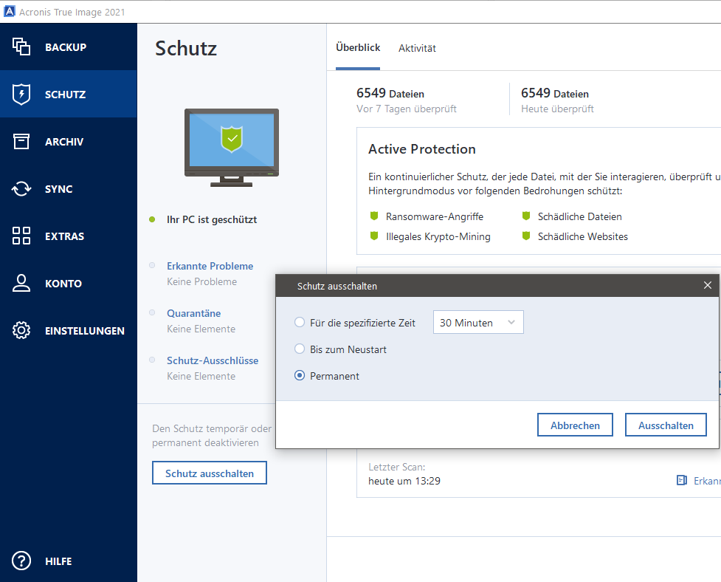
Task: Switch to the Aktivität tab
Action: pyautogui.click(x=417, y=48)
